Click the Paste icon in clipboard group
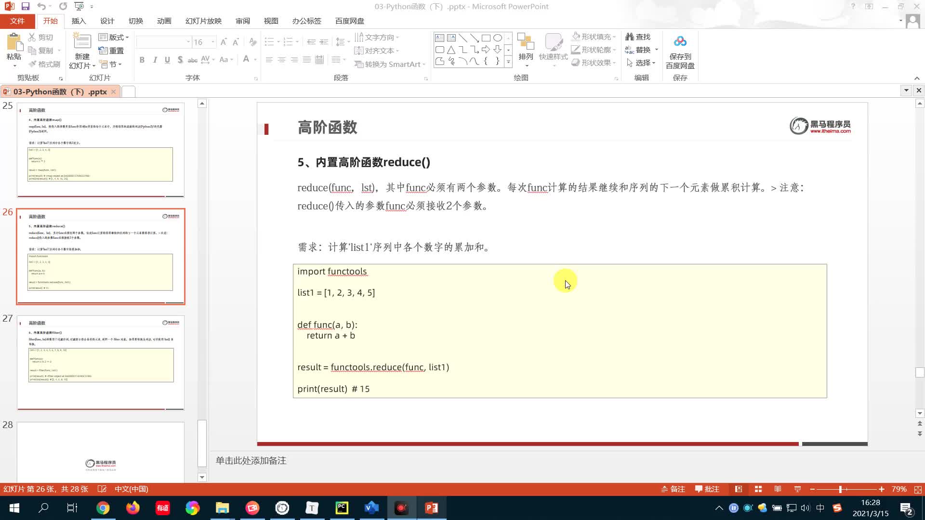This screenshot has height=520, width=925. click(x=14, y=43)
